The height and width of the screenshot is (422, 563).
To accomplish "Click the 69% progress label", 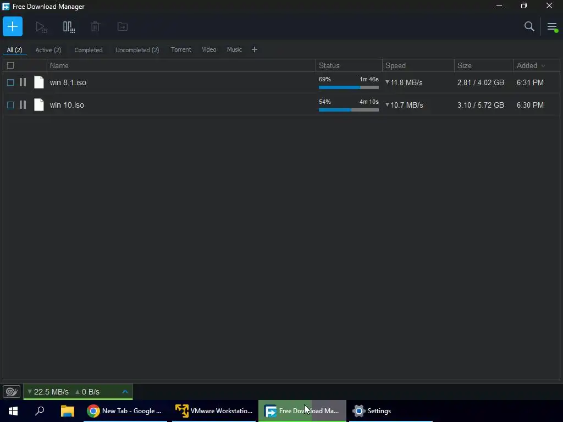I will (324, 79).
